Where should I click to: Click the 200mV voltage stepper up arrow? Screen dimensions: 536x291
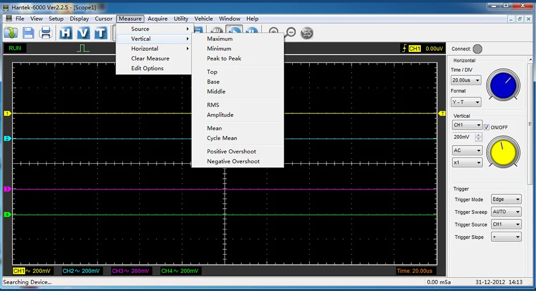478,135
